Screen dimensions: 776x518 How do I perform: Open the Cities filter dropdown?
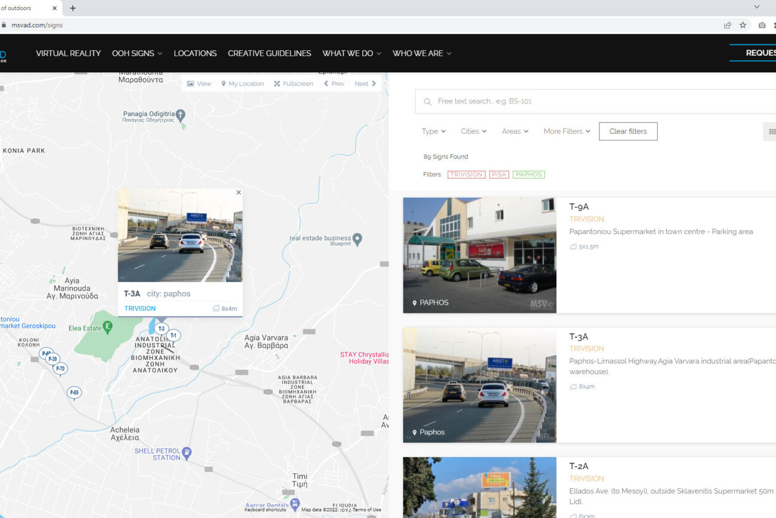(x=473, y=131)
